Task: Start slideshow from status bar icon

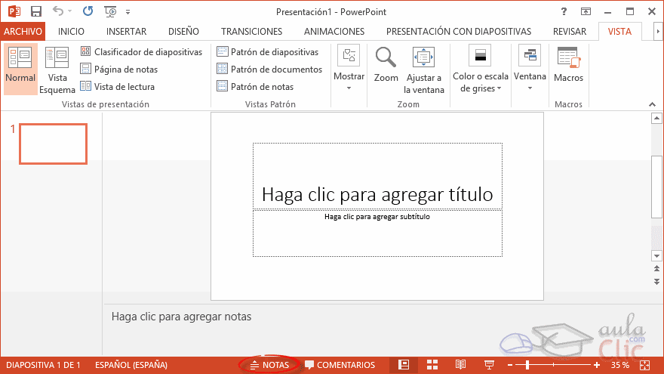Action: [488, 365]
